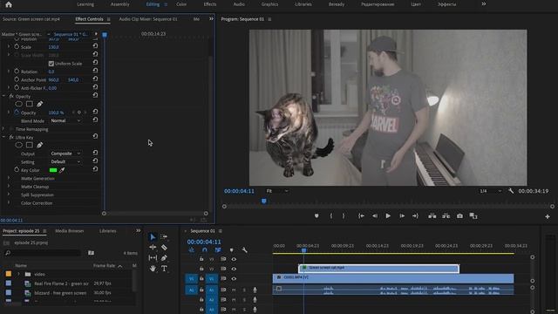The height and width of the screenshot is (314, 558).
Task: Create ellipse mask under Ultra Key
Action: 19,145
